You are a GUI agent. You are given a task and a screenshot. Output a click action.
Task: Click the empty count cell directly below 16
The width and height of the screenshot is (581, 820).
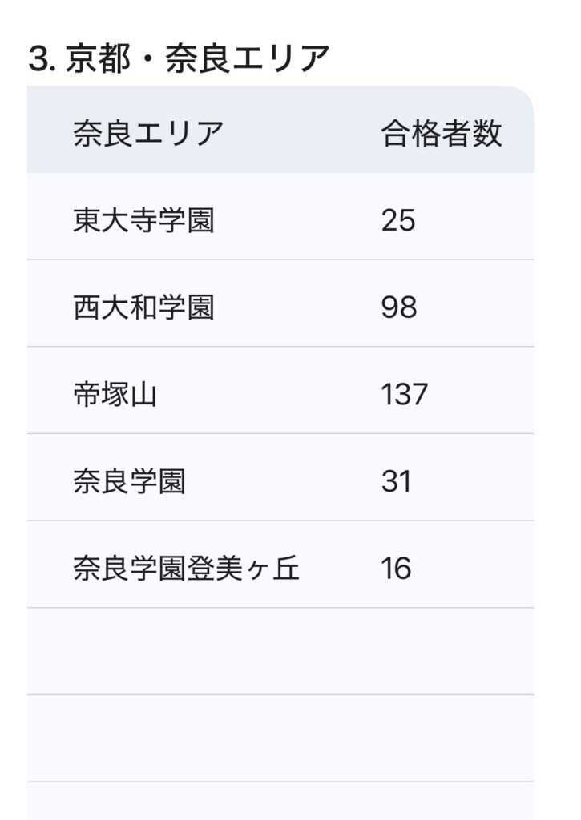click(442, 651)
